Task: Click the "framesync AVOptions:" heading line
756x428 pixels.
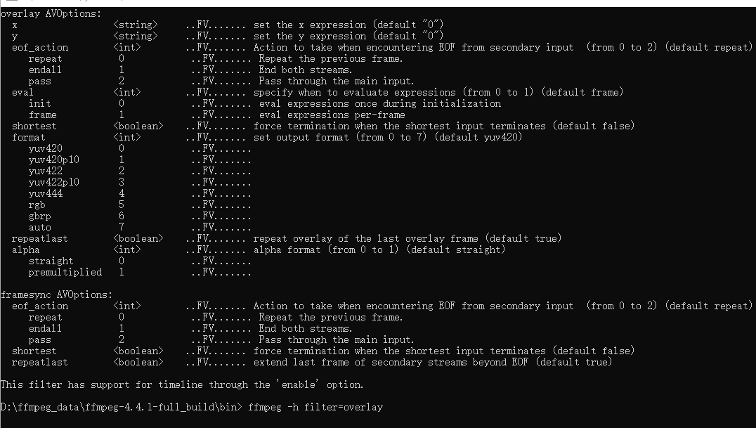Action: 56,294
